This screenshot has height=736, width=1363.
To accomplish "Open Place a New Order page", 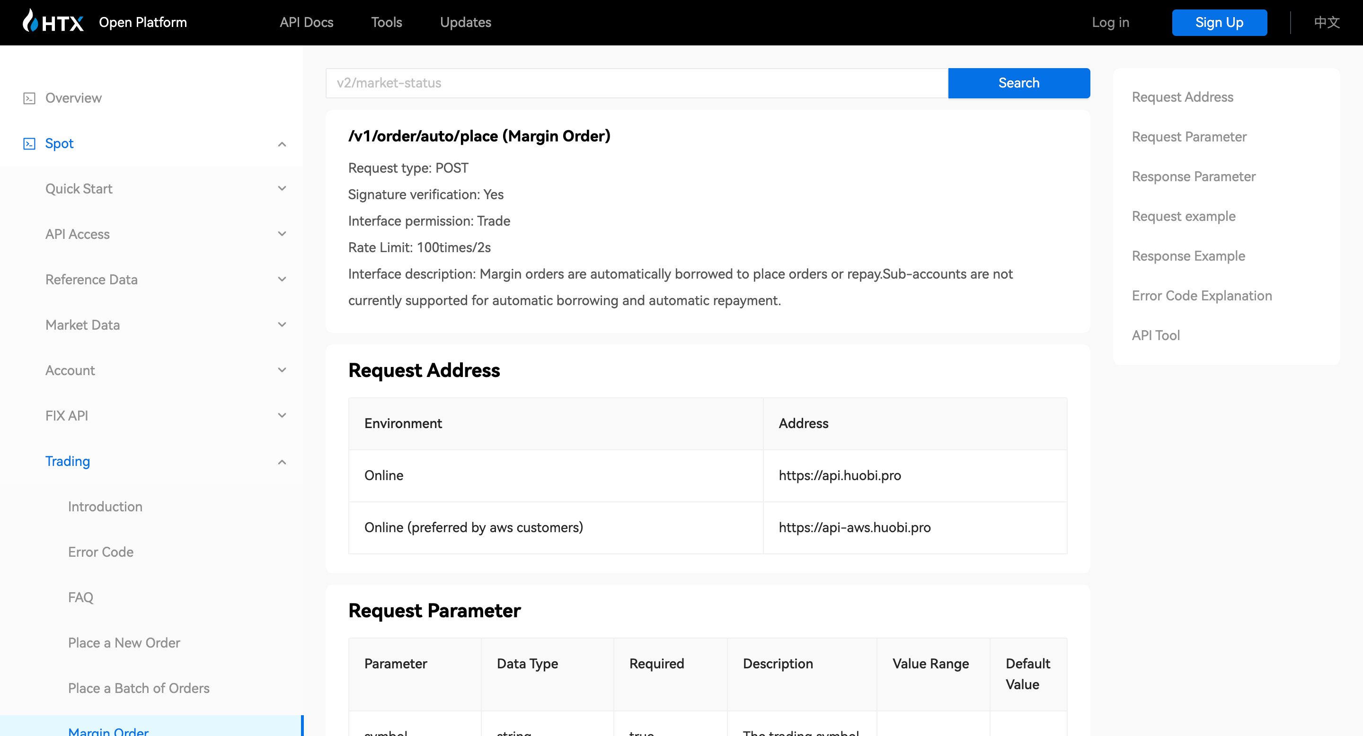I will (x=124, y=643).
